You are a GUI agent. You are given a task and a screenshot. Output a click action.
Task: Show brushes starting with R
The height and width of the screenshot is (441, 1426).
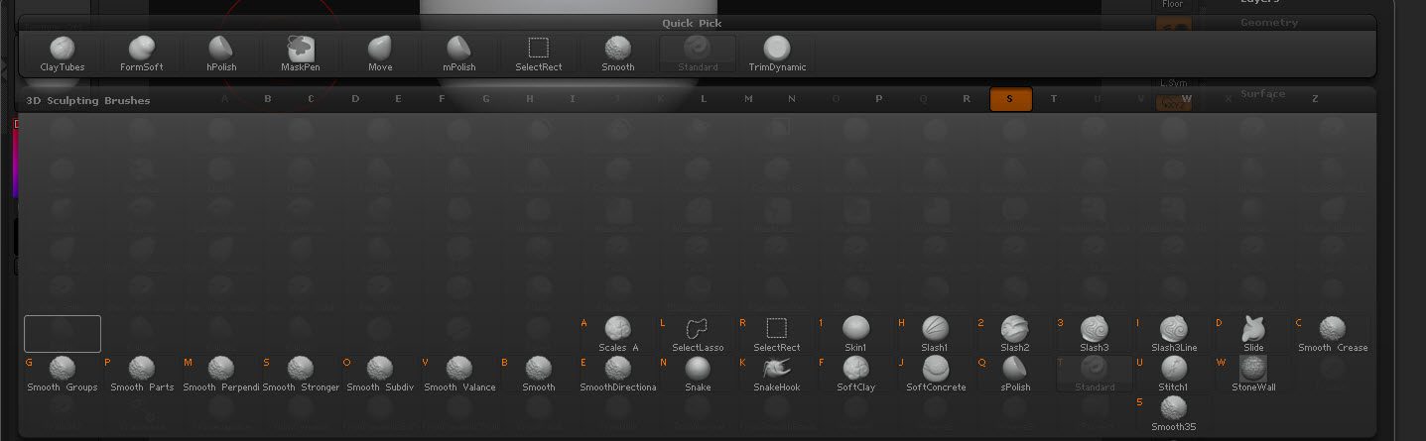point(967,99)
